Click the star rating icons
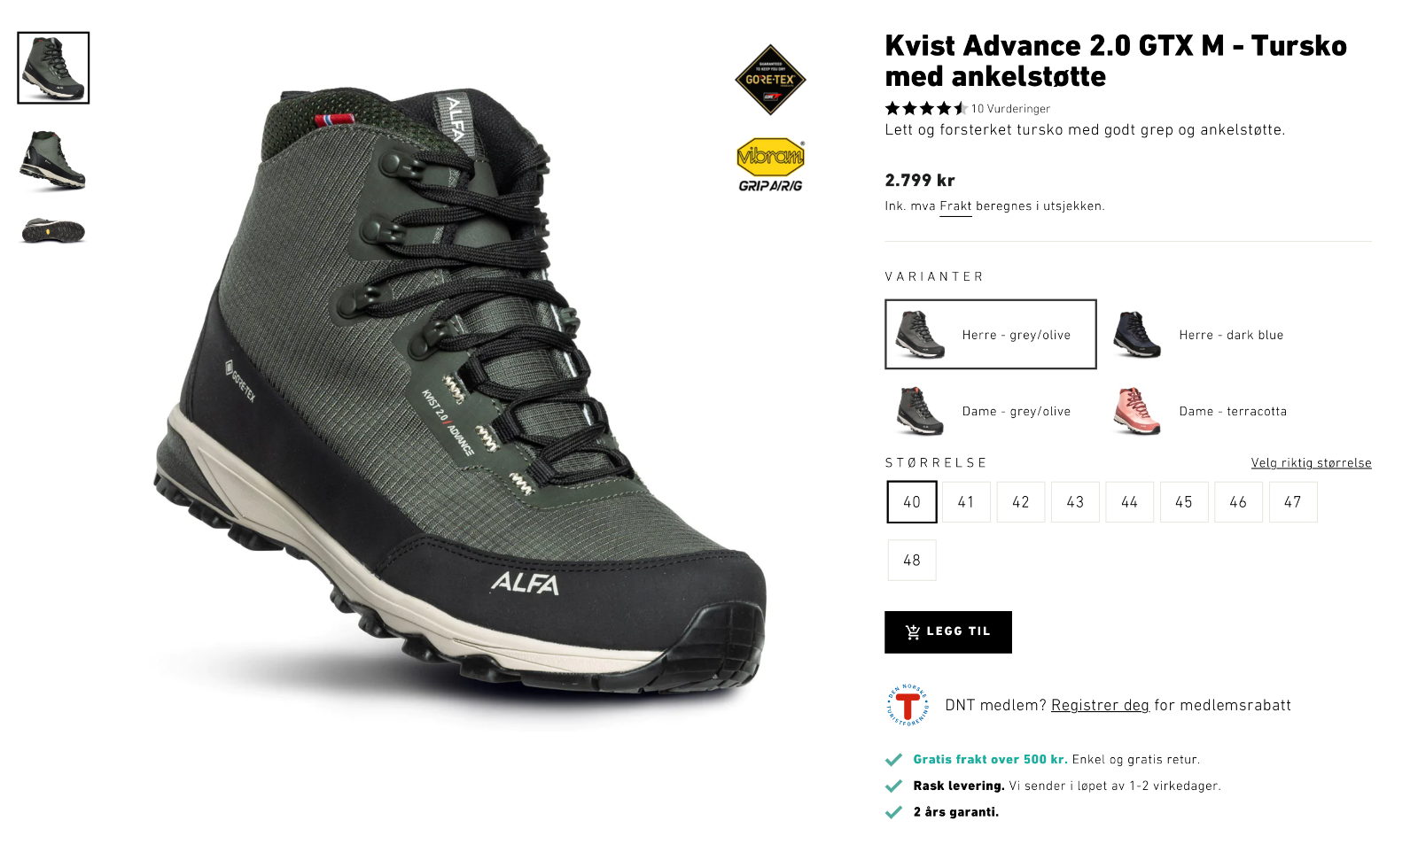Screen dimensions: 1418x852 click(x=926, y=108)
